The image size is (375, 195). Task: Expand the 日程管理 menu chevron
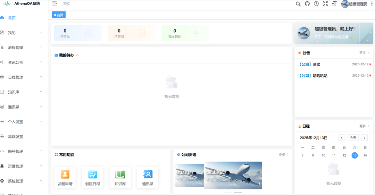click(41, 77)
